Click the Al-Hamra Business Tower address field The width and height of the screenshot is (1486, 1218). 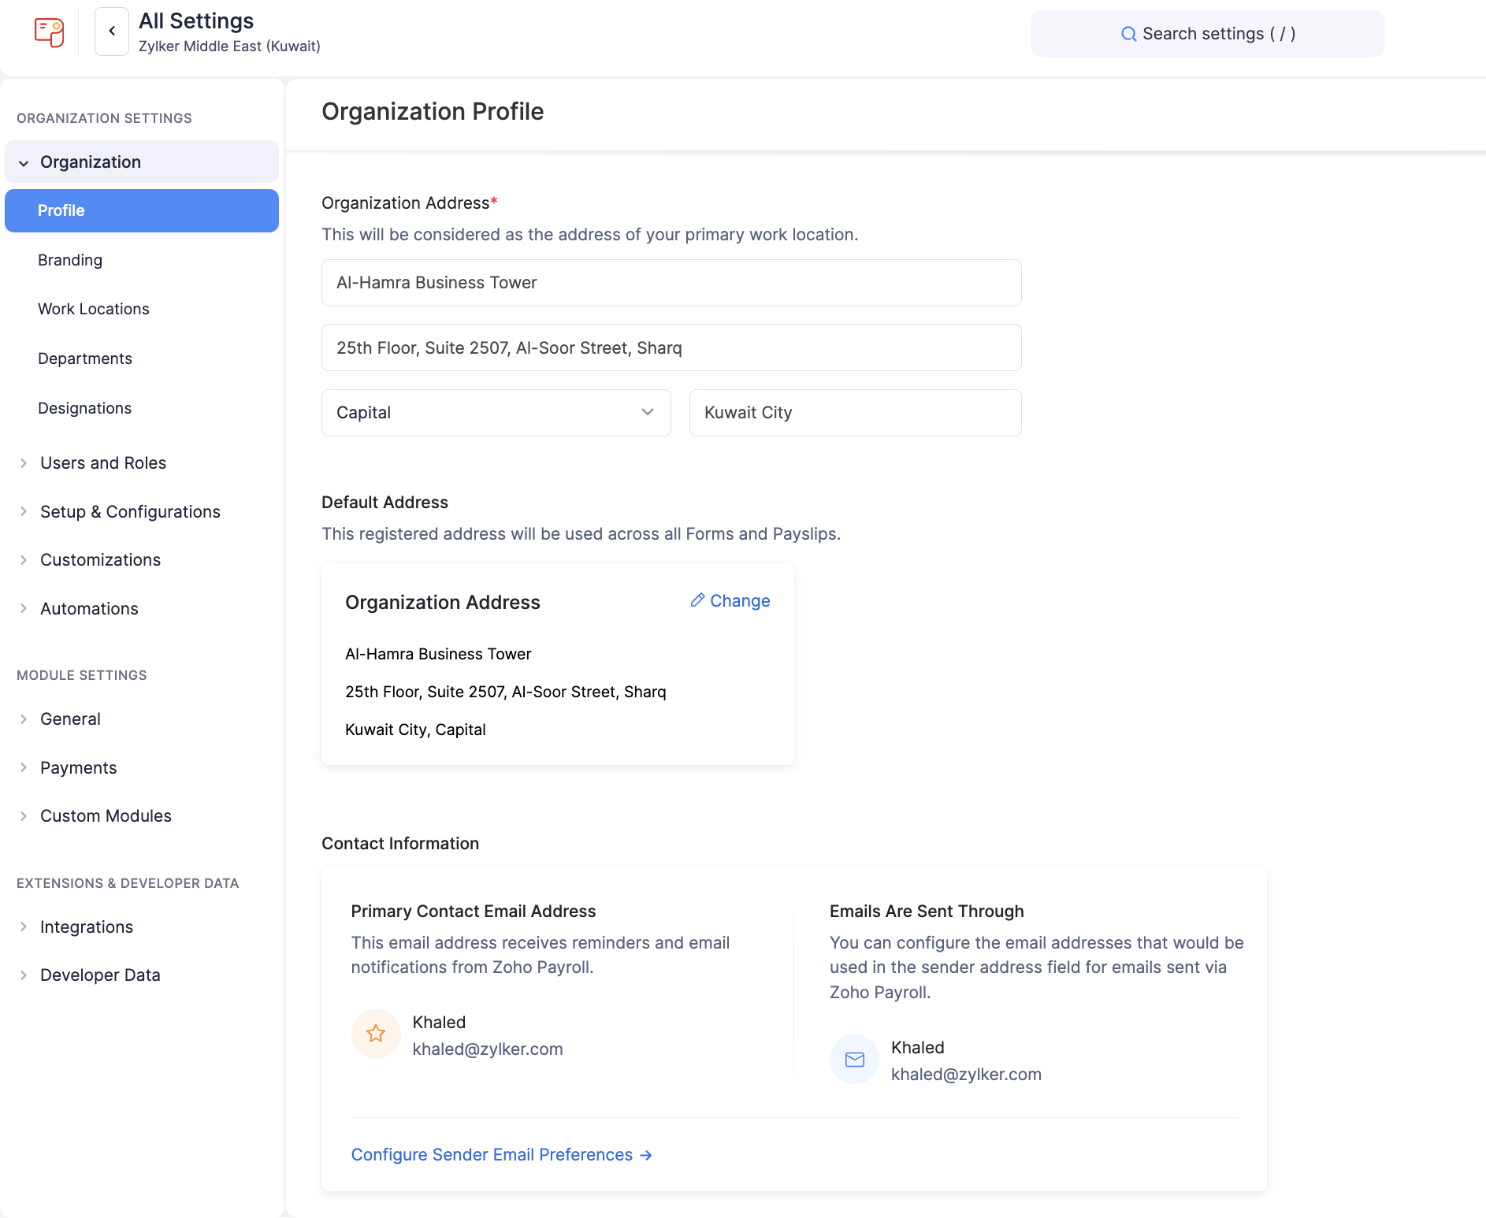pyautogui.click(x=671, y=283)
